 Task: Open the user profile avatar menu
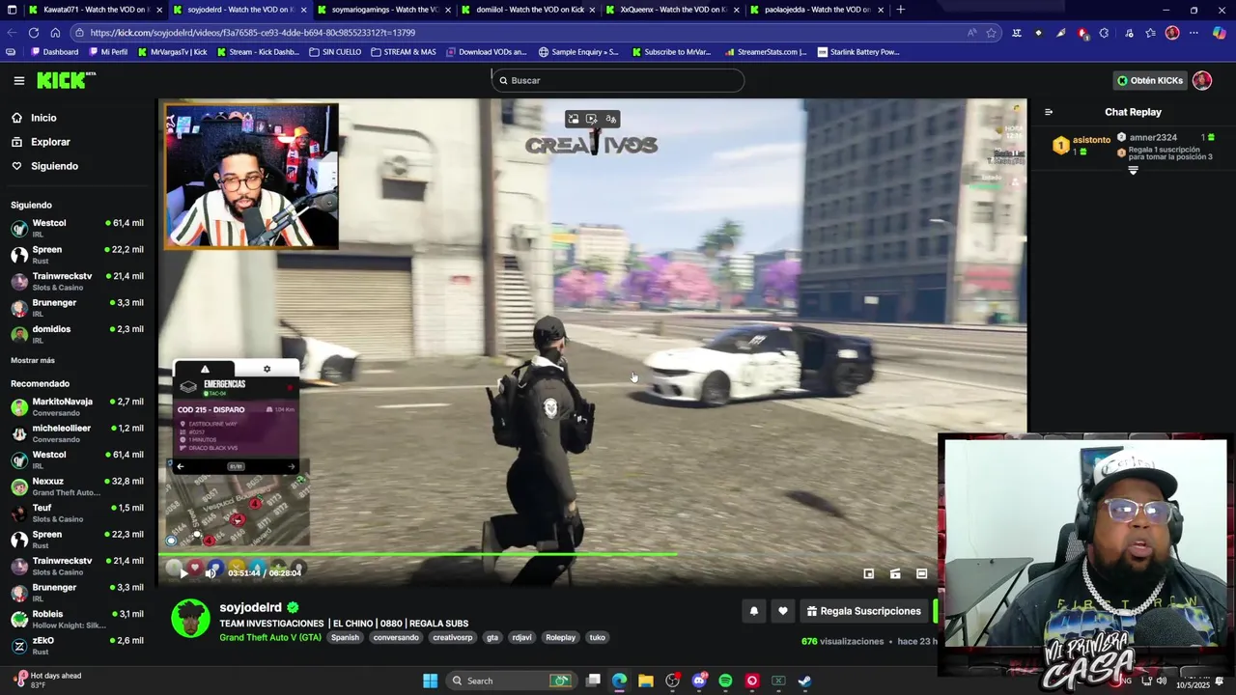(x=1202, y=80)
